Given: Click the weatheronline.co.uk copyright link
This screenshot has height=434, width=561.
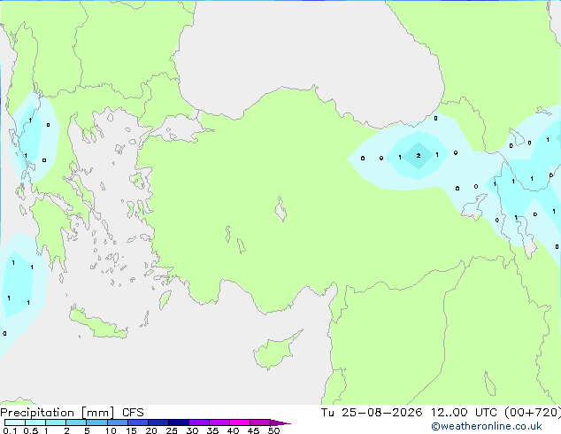Looking at the screenshot, I should [x=487, y=426].
